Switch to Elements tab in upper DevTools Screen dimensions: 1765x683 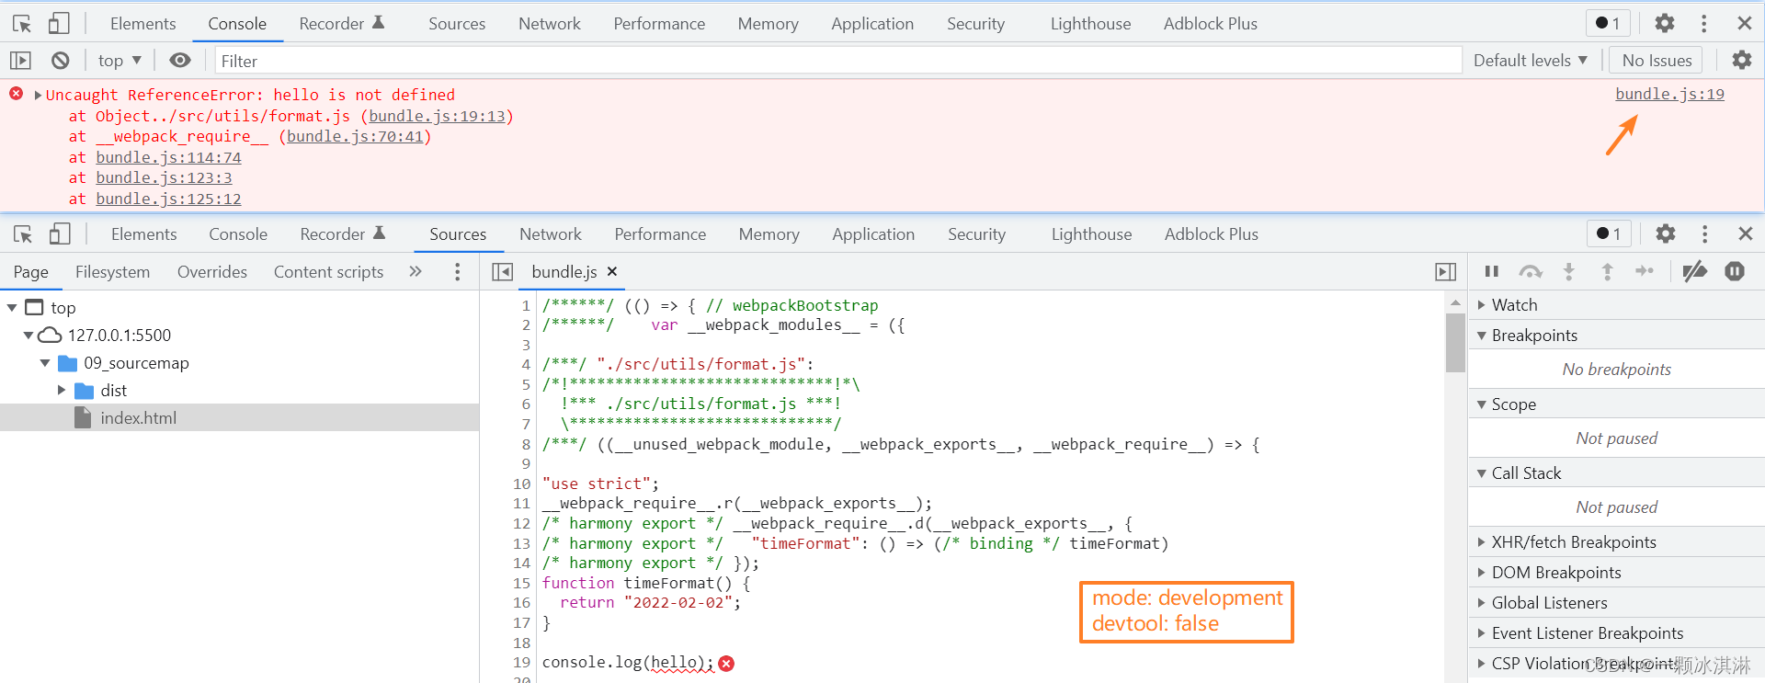tap(142, 24)
